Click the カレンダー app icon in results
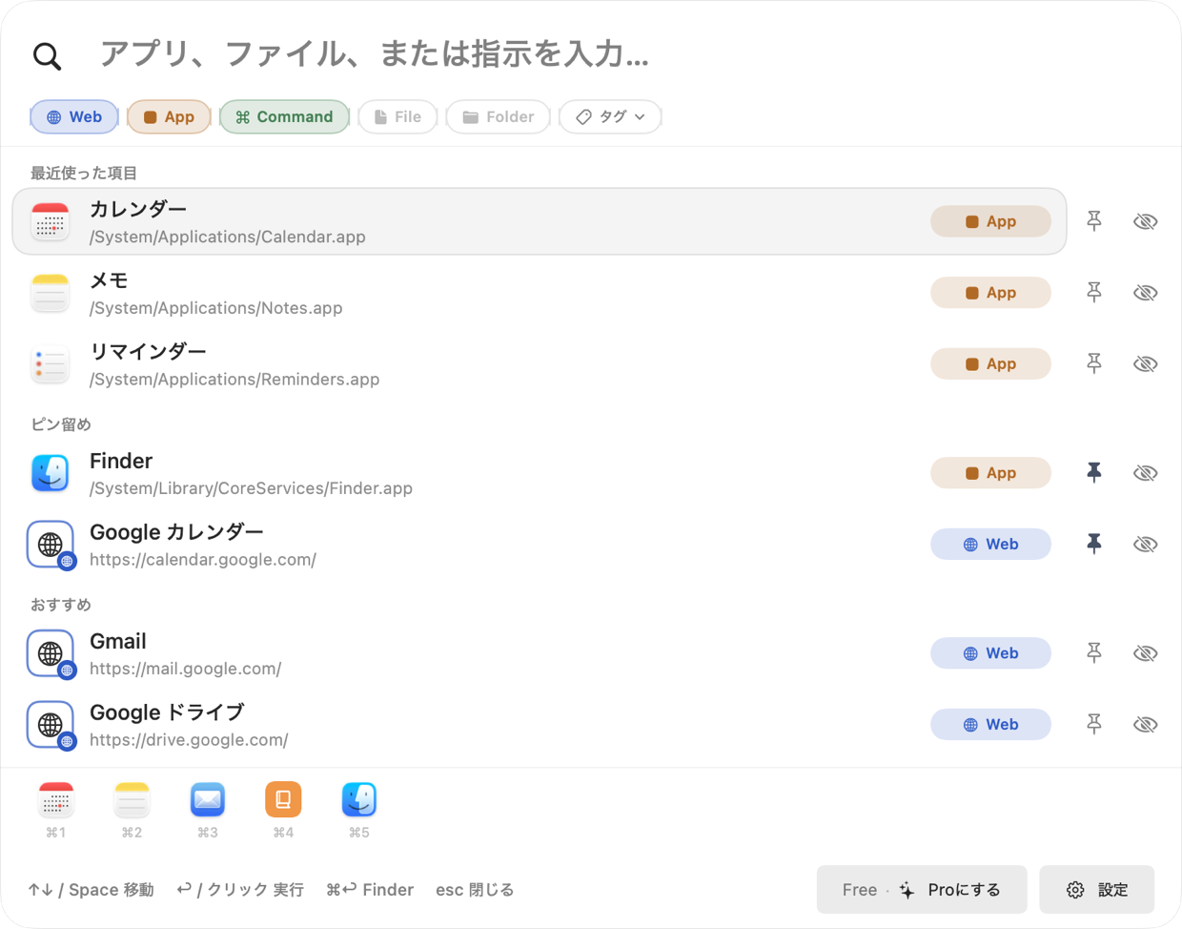 51,221
